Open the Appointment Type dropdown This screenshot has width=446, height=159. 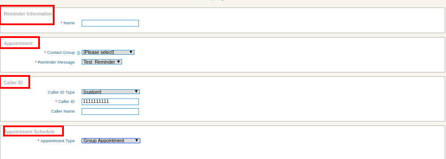pos(111,140)
